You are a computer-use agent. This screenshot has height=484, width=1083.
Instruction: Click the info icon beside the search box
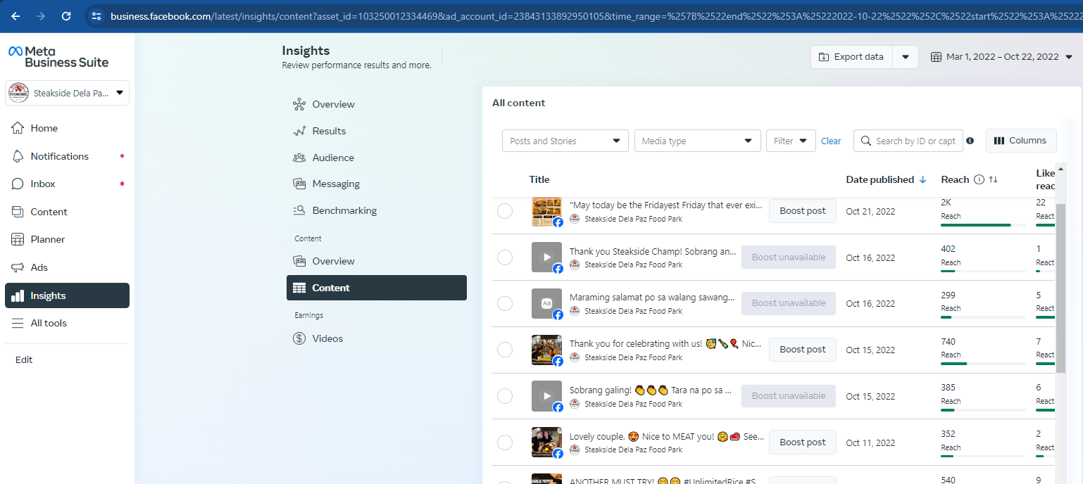tap(970, 141)
